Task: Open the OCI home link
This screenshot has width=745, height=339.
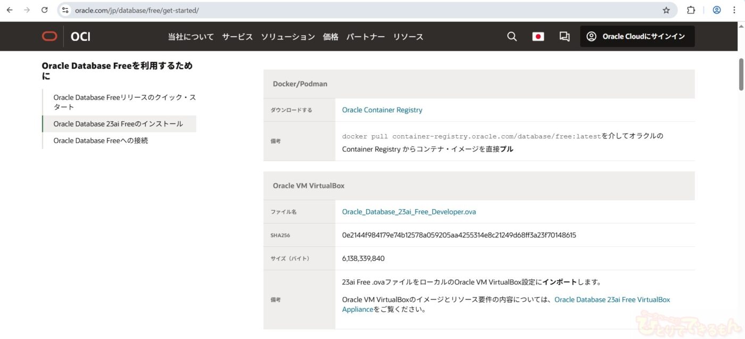Action: [80, 37]
